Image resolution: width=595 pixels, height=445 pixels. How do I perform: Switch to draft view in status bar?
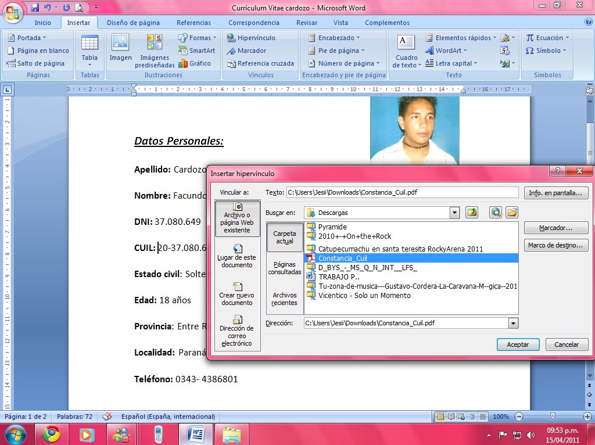[x=482, y=417]
